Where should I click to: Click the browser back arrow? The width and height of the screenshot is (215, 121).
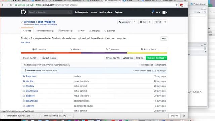[x=3, y=5]
